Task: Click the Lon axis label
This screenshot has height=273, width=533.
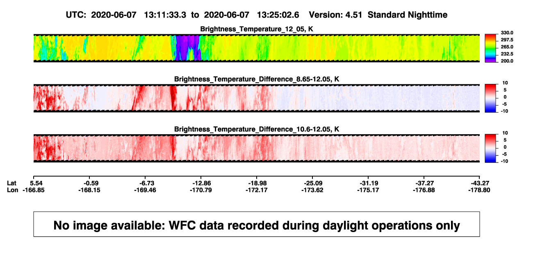Action: point(13,190)
